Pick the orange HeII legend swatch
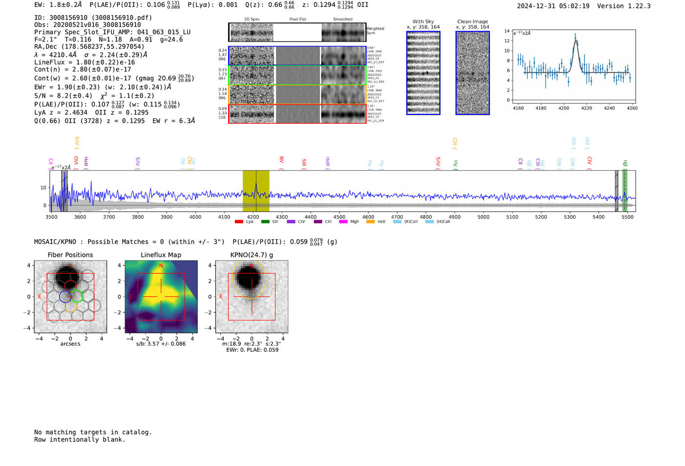Viewport: 685px width, 466px height. tap(370, 222)
